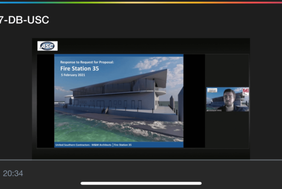Tap the speaker webcam thumbnail
This screenshot has width=282, height=189.
[x=227, y=99]
